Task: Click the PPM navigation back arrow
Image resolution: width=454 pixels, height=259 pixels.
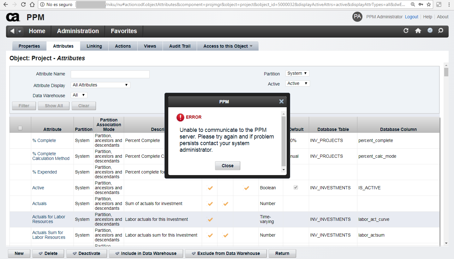Action: pyautogui.click(x=12, y=31)
